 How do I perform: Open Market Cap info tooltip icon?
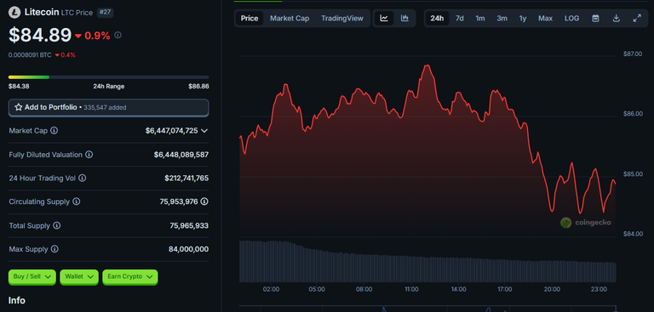[54, 131]
